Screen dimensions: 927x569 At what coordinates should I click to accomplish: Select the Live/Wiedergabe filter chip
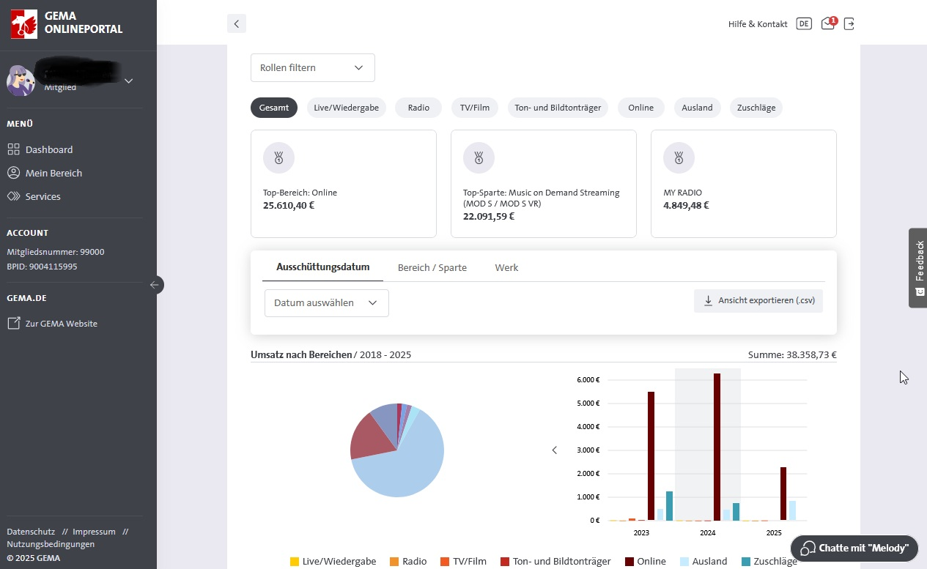pyautogui.click(x=347, y=108)
